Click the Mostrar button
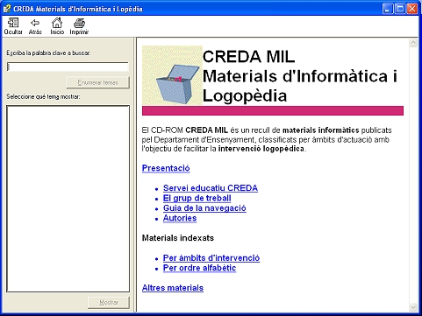This screenshot has width=422, height=316. tap(109, 303)
